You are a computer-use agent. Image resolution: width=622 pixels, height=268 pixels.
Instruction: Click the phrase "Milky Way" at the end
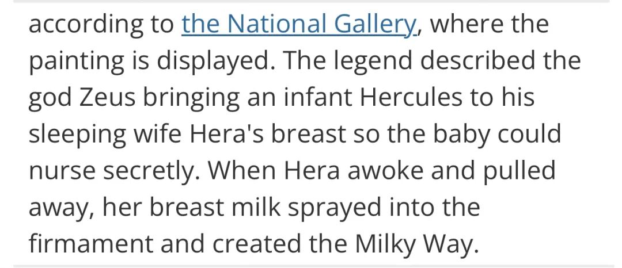418,245
